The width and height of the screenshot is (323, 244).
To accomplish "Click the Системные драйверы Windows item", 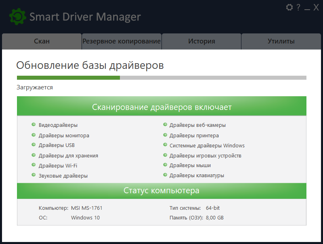I will (x=207, y=145).
